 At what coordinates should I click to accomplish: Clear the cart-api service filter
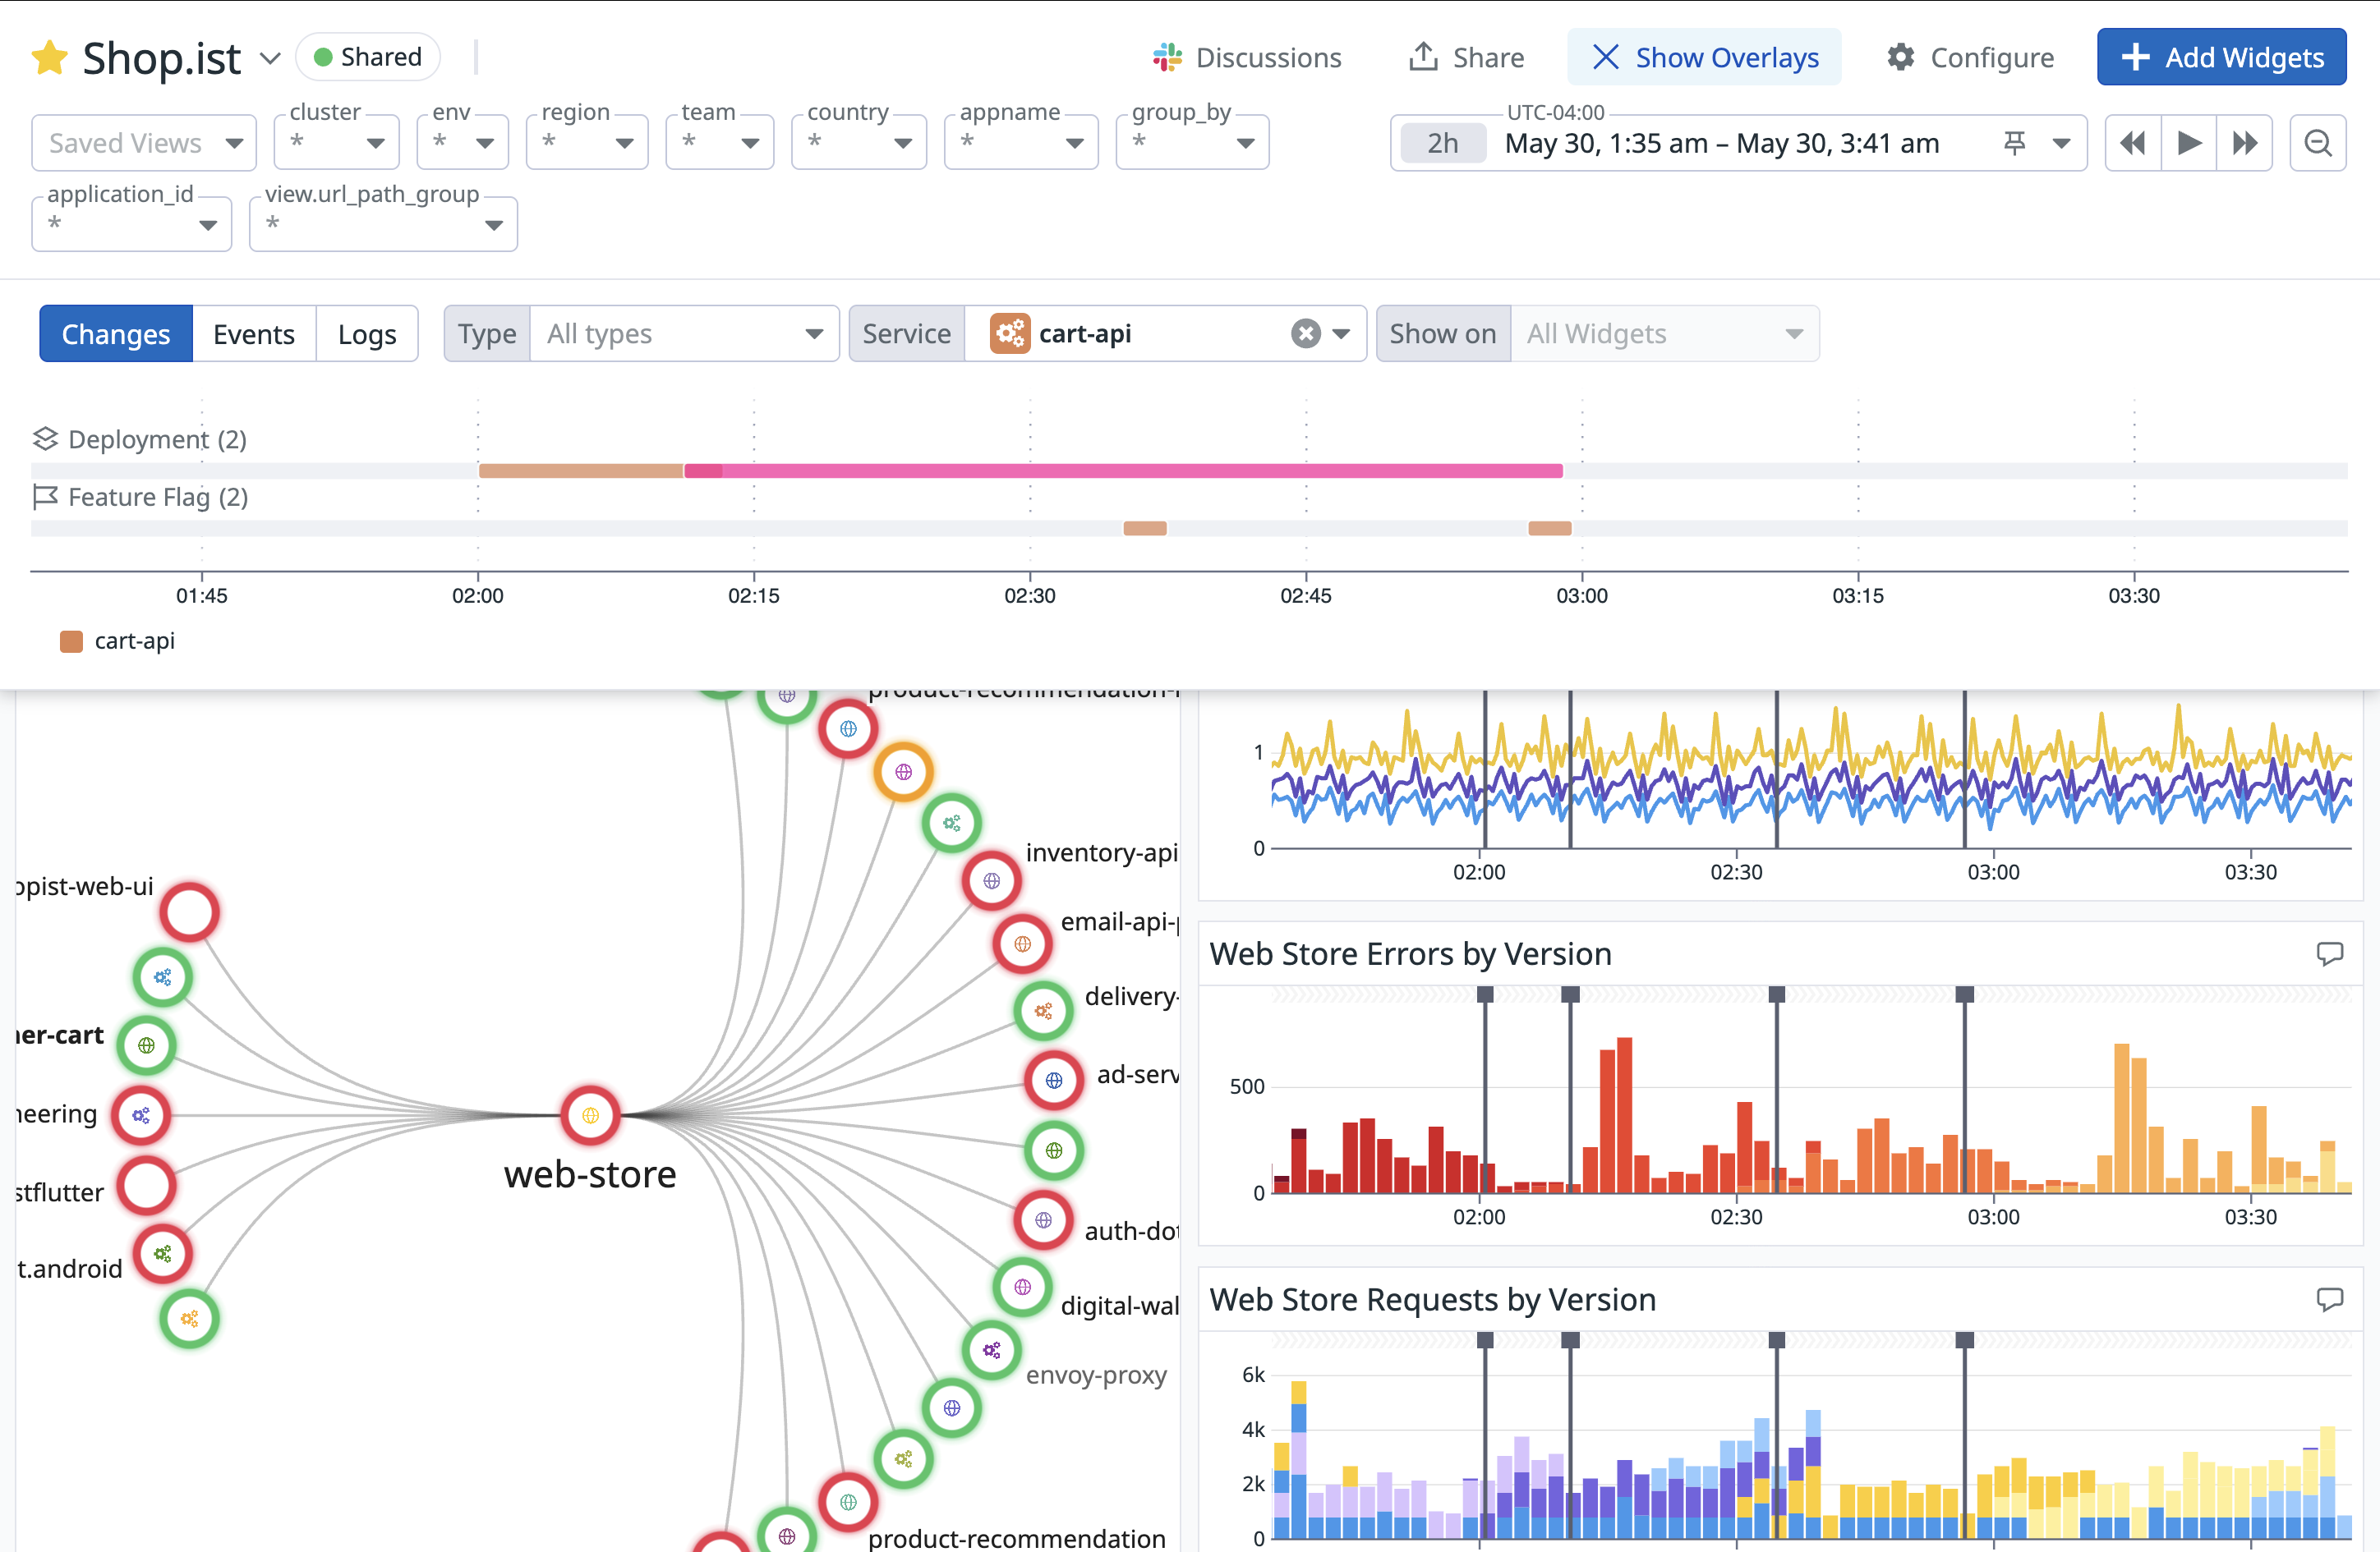pyautogui.click(x=1305, y=333)
